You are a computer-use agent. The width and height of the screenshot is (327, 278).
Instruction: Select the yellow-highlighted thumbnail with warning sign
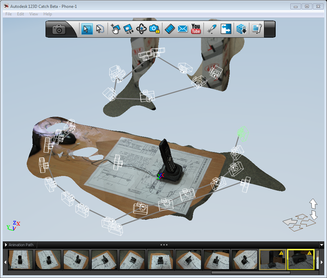pos(301,260)
